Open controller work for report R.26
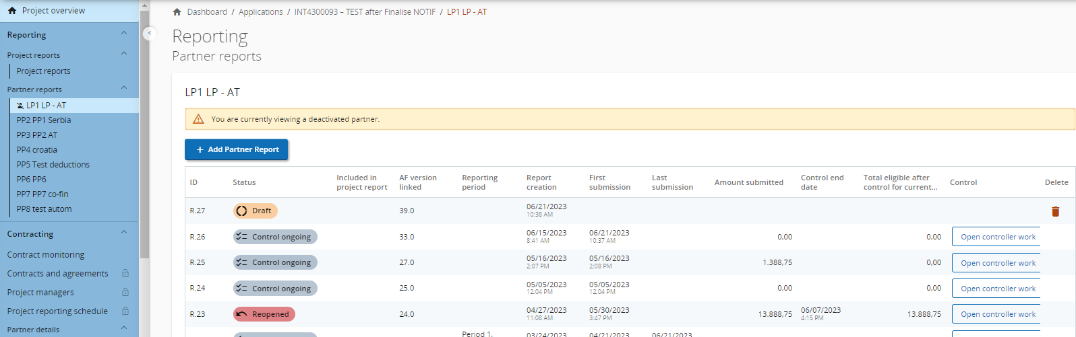 997,237
